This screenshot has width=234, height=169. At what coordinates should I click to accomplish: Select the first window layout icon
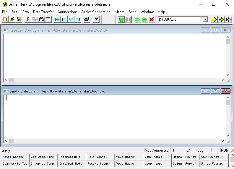[x=57, y=19]
